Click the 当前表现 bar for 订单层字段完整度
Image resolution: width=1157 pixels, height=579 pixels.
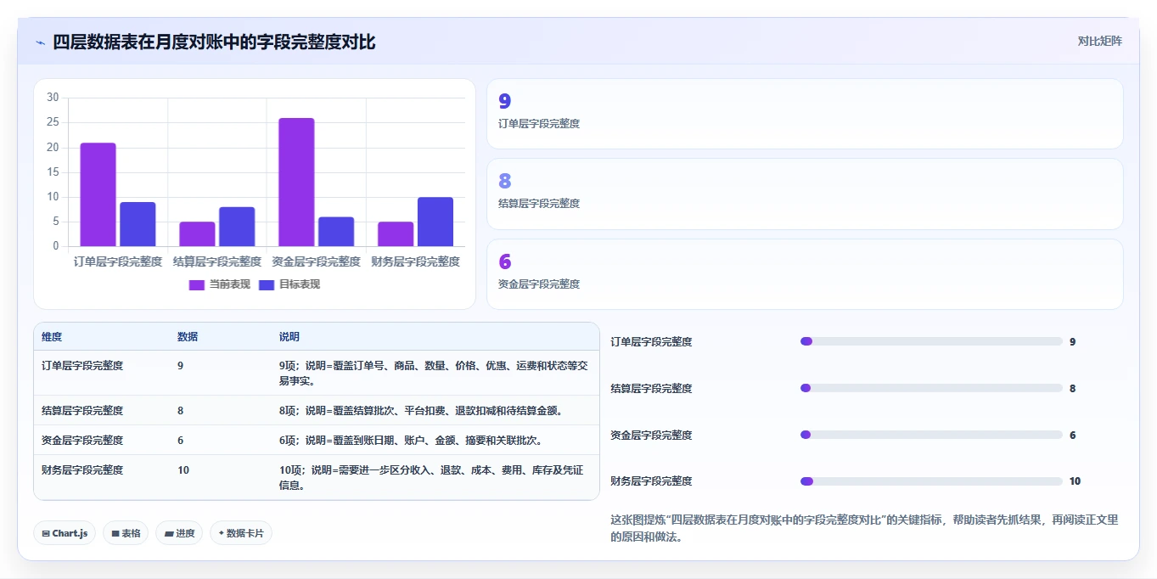point(98,194)
